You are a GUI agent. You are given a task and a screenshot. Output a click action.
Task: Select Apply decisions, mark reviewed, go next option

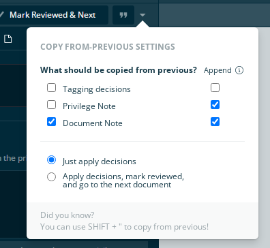[x=51, y=176]
